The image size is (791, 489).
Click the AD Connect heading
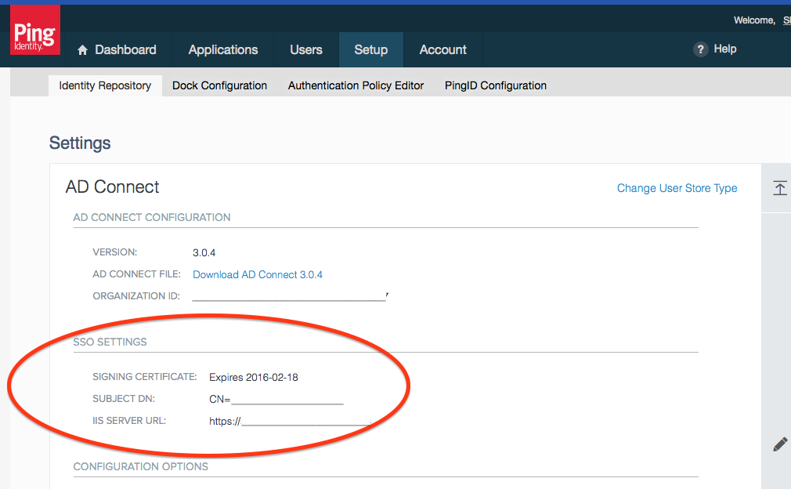113,187
